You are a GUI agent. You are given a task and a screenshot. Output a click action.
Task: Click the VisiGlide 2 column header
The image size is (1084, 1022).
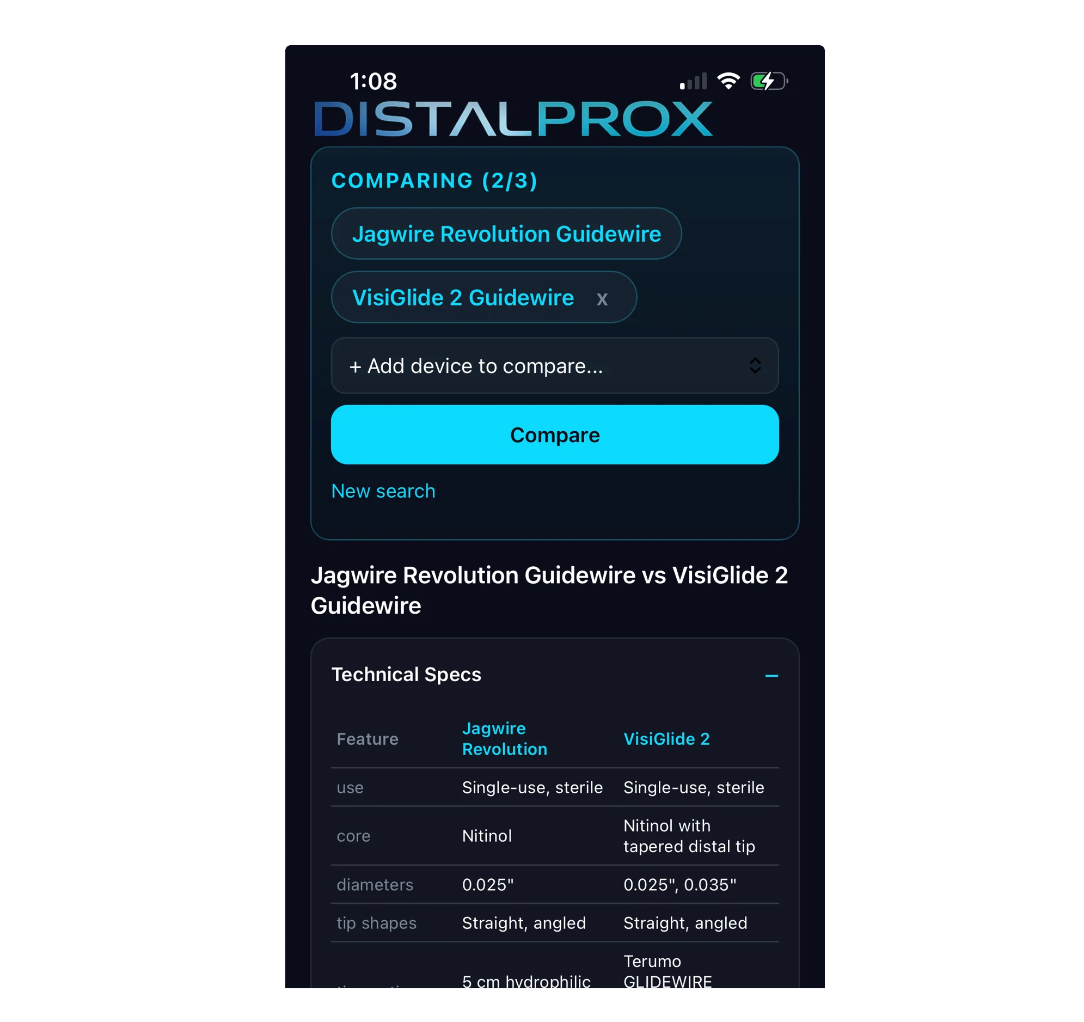pyautogui.click(x=666, y=738)
